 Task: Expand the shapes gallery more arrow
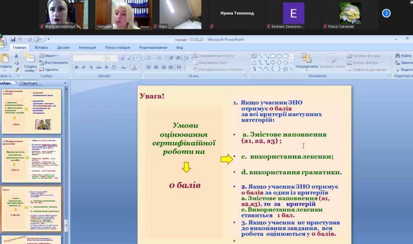point(292,69)
